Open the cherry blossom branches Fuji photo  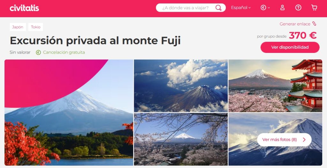(x=181, y=139)
